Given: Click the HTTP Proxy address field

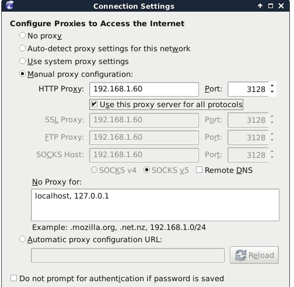Looking at the screenshot, I should 144,89.
